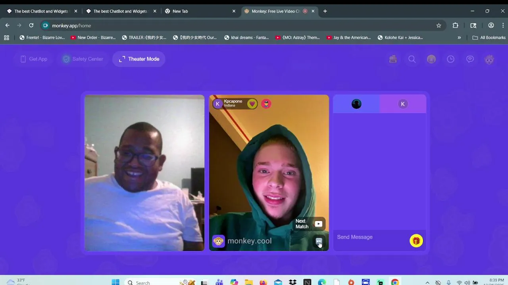Click the monkey.cool monkey logo
This screenshot has height=285, width=508.
pos(218,241)
